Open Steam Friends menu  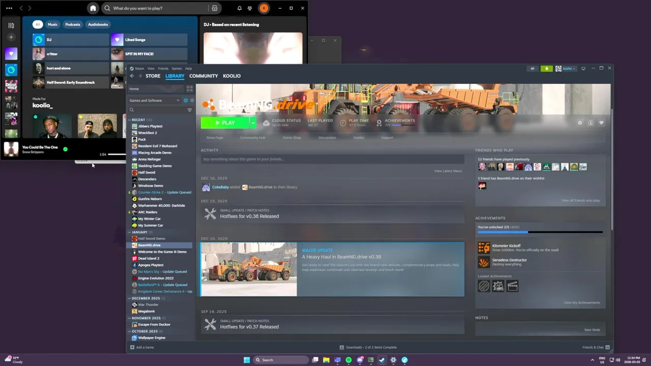(x=163, y=69)
